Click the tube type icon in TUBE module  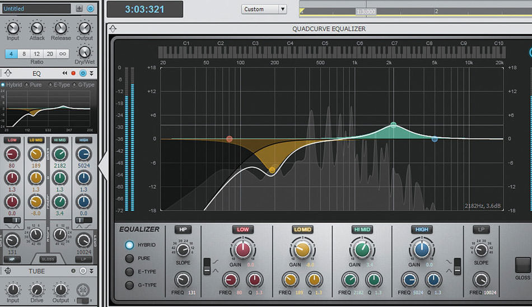click(x=83, y=290)
